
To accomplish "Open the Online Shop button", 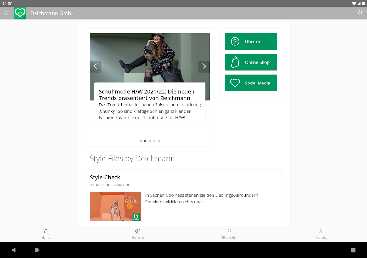I will [251, 62].
